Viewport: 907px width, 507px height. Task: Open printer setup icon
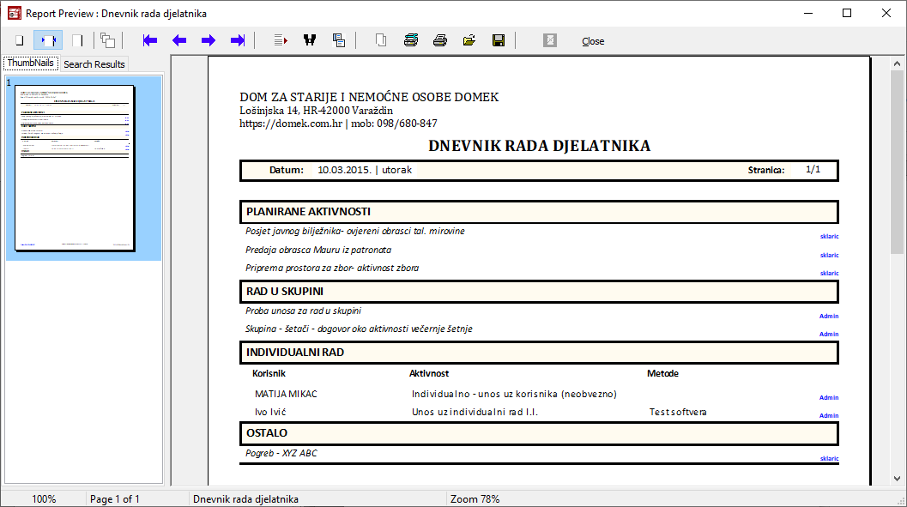[x=411, y=40]
